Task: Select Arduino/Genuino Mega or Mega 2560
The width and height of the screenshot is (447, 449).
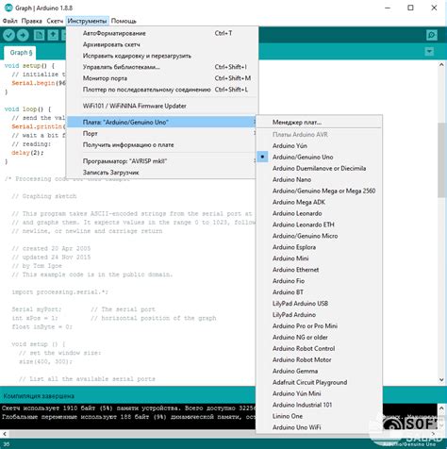Action: point(320,191)
